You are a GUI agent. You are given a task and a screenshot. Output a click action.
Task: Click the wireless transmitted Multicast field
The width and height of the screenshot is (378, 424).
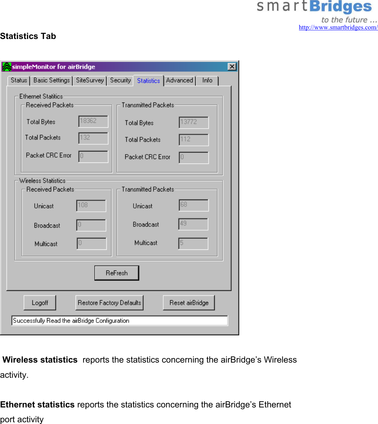tap(193, 243)
